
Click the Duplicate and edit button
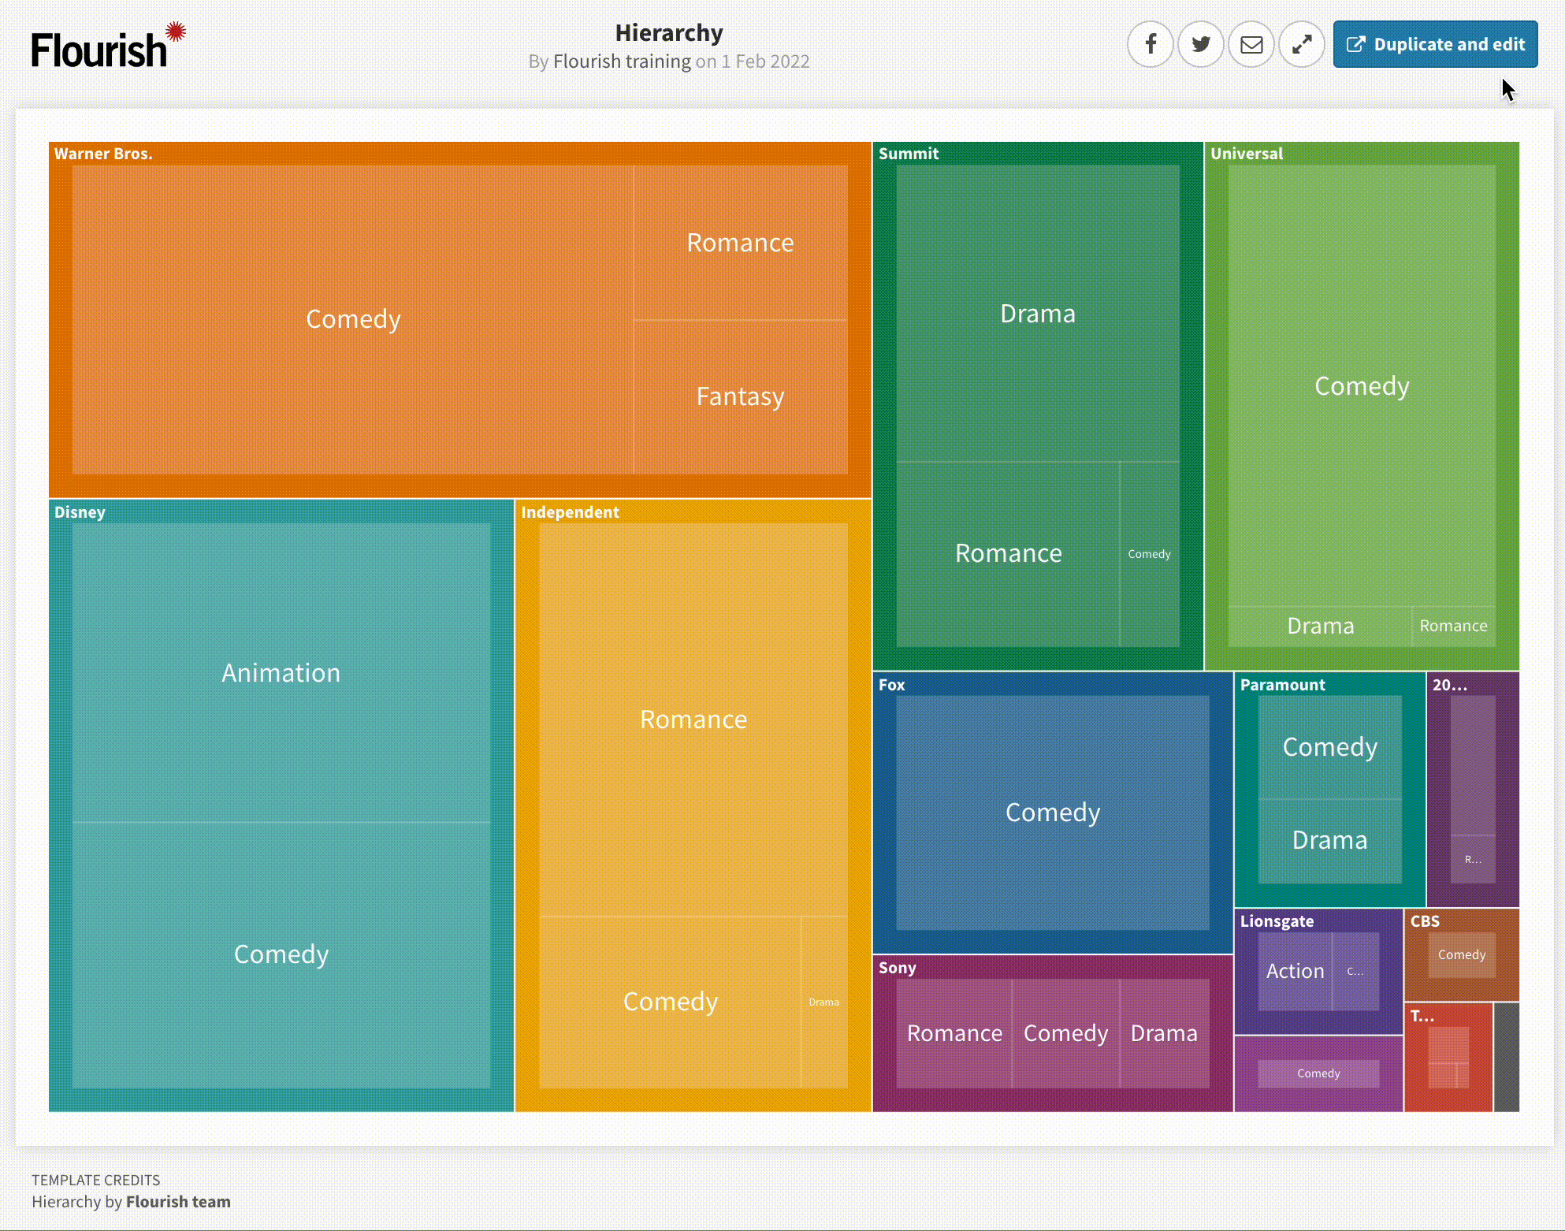click(x=1435, y=44)
